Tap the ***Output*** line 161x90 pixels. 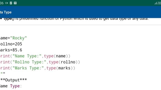click(x=13, y=80)
